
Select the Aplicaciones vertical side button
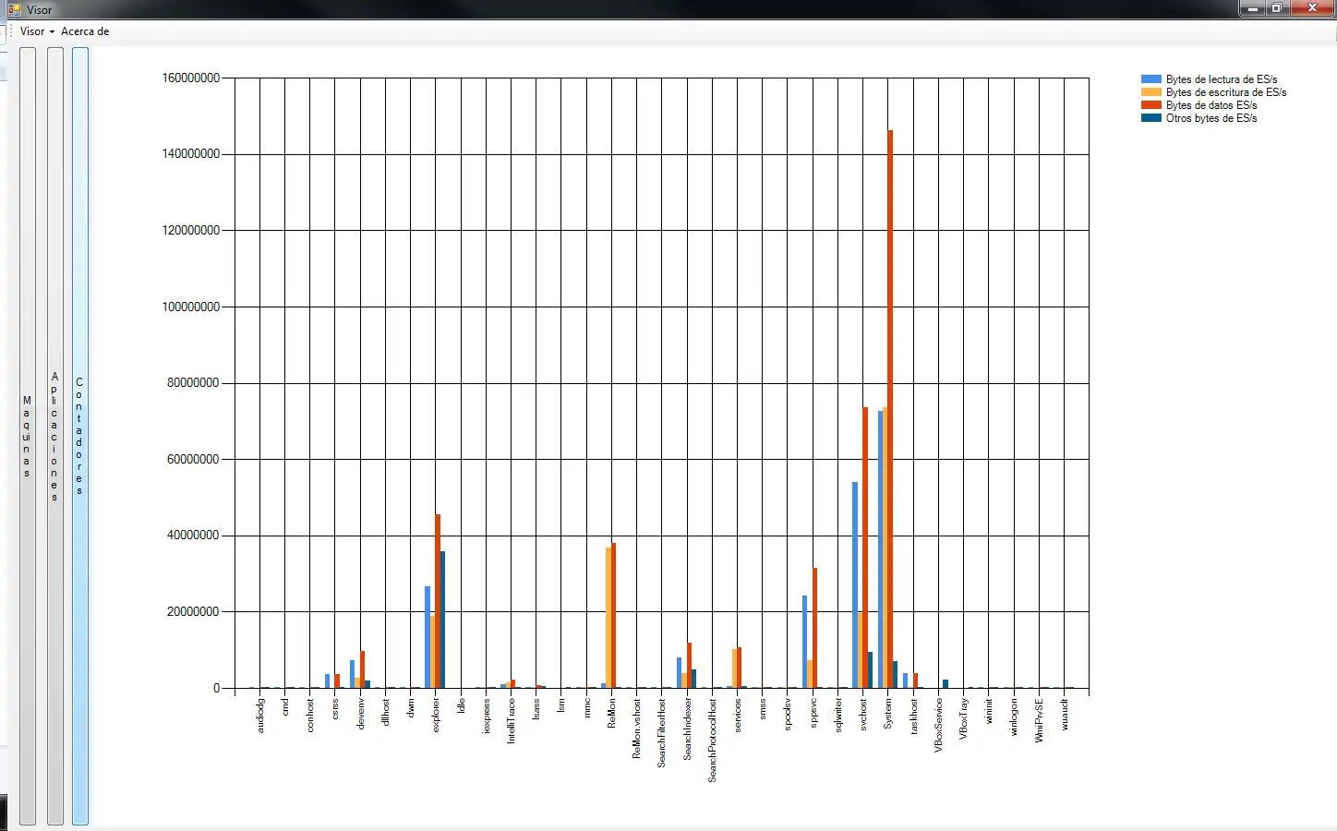pyautogui.click(x=54, y=436)
